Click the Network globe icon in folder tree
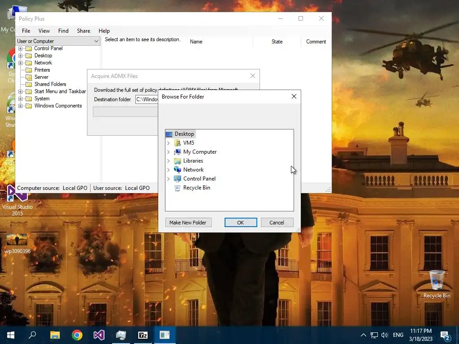This screenshot has height=344, width=459. pos(178,170)
